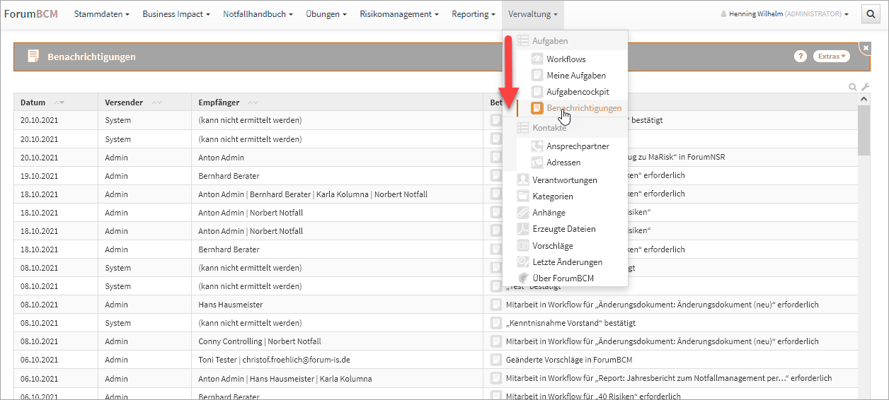Image resolution: width=889 pixels, height=400 pixels.
Task: Expand the Extras dropdown button
Action: click(831, 57)
